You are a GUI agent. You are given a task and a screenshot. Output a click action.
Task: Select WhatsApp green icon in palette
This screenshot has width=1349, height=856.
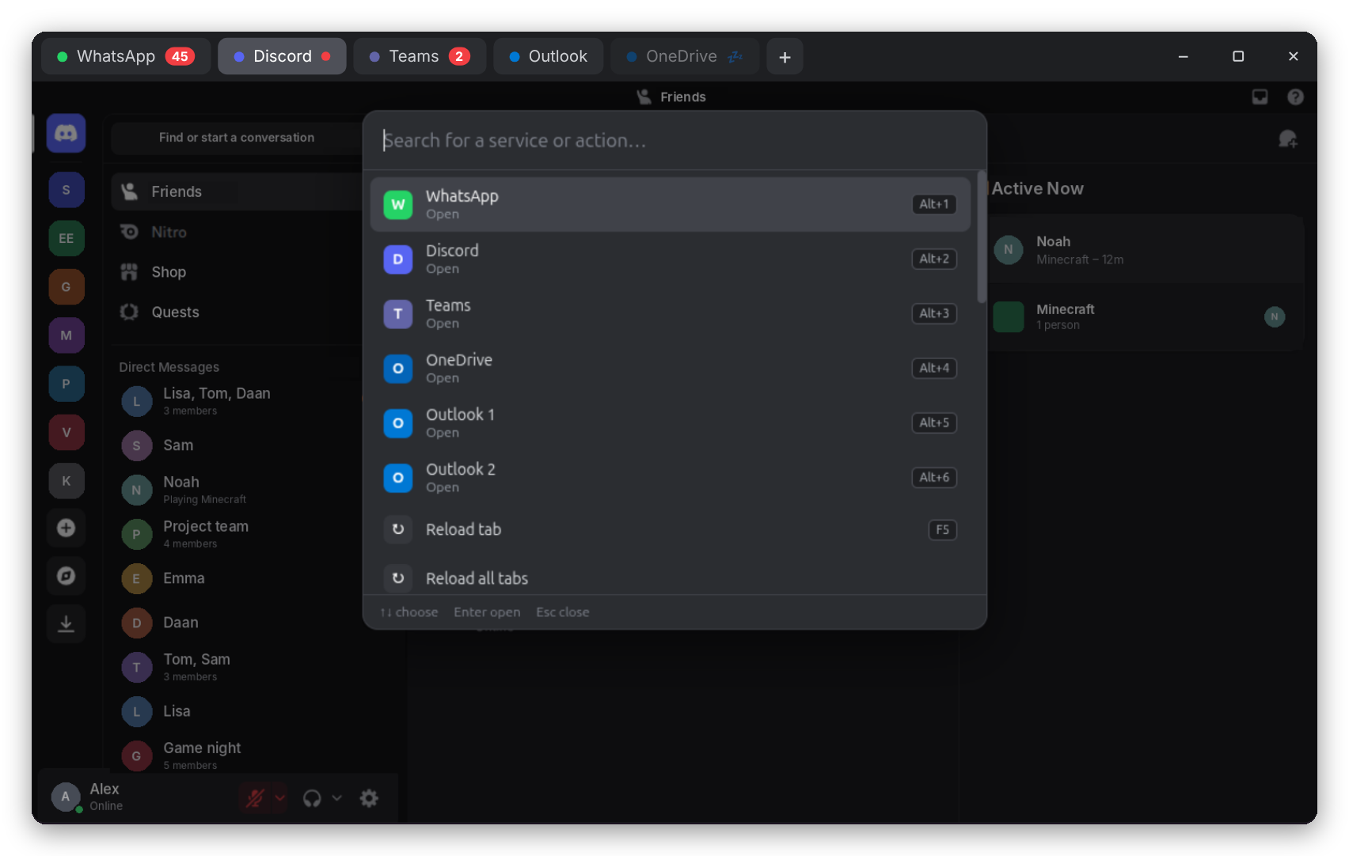pos(398,205)
